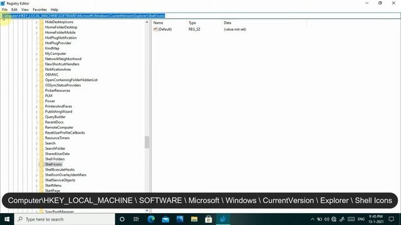Open the Mail app on taskbar
The width and height of the screenshot is (401, 225).
click(x=165, y=219)
